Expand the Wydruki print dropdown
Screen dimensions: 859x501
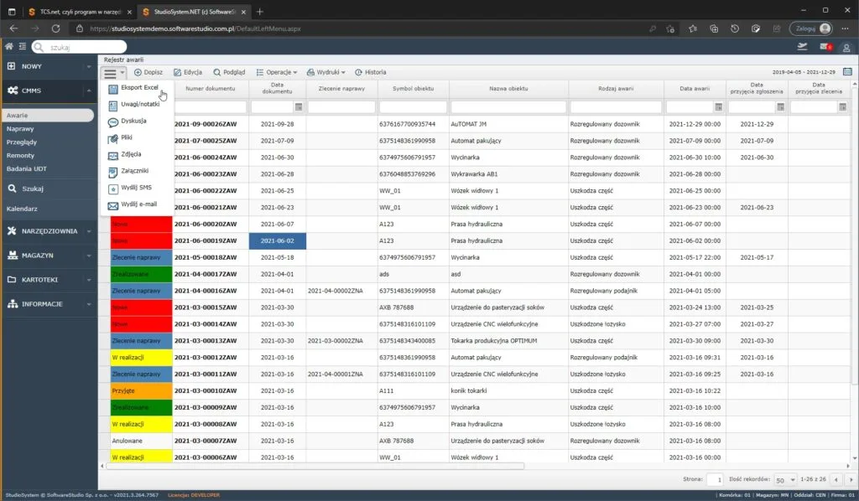pos(326,72)
